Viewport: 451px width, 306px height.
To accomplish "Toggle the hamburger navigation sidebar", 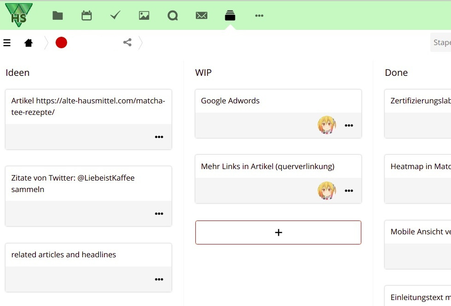I will (x=7, y=43).
